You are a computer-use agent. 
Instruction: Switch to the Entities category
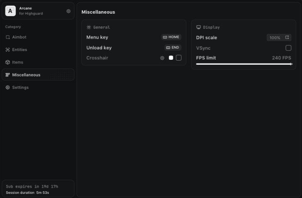(x=38, y=49)
